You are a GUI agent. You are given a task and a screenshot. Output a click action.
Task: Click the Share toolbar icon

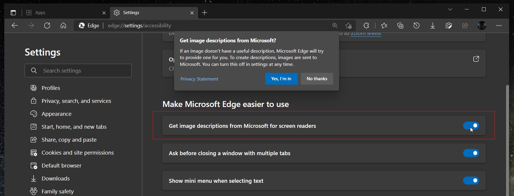coord(465,26)
